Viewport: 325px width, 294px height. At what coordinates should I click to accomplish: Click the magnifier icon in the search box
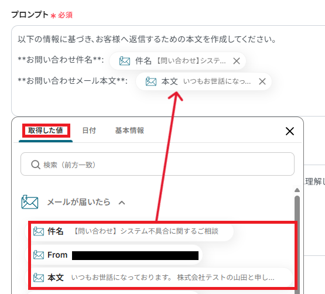36,165
